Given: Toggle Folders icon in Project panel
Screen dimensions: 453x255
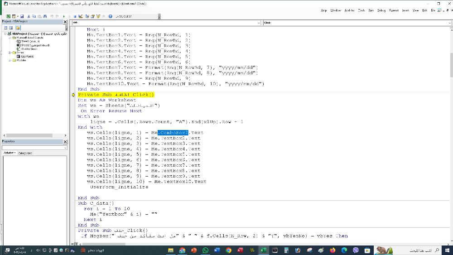Looking at the screenshot, I should coord(18,28).
